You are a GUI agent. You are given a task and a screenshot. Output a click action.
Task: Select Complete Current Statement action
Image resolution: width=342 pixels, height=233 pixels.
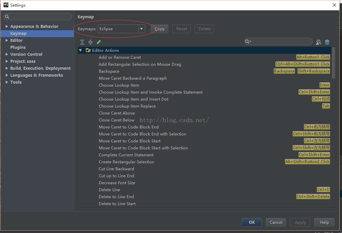[204, 155]
